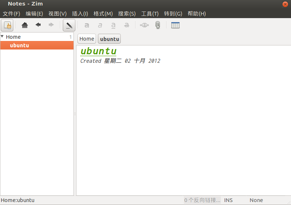
Task: Open the 0 个反向链接 backlinks button
Action: tap(202, 200)
